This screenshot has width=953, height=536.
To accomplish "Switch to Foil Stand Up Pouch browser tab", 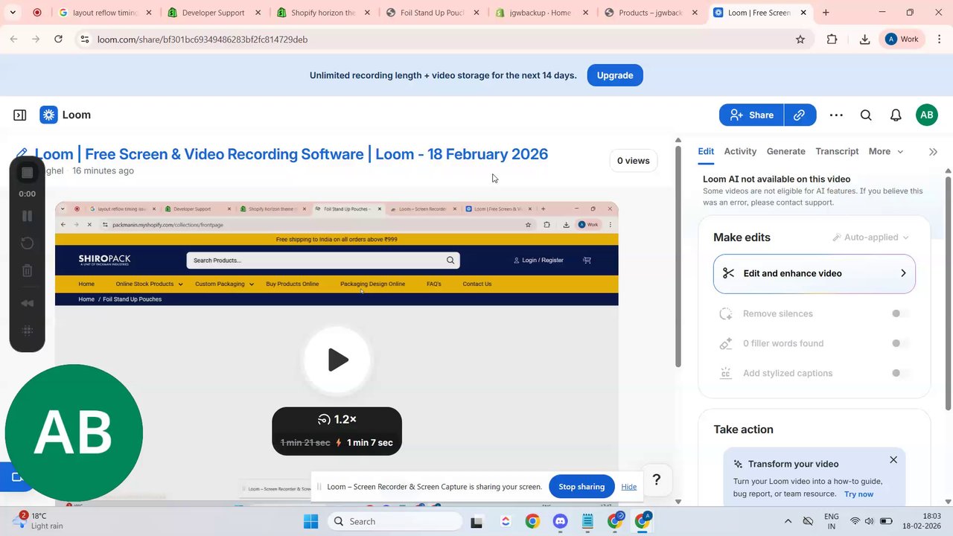I will tap(433, 13).
